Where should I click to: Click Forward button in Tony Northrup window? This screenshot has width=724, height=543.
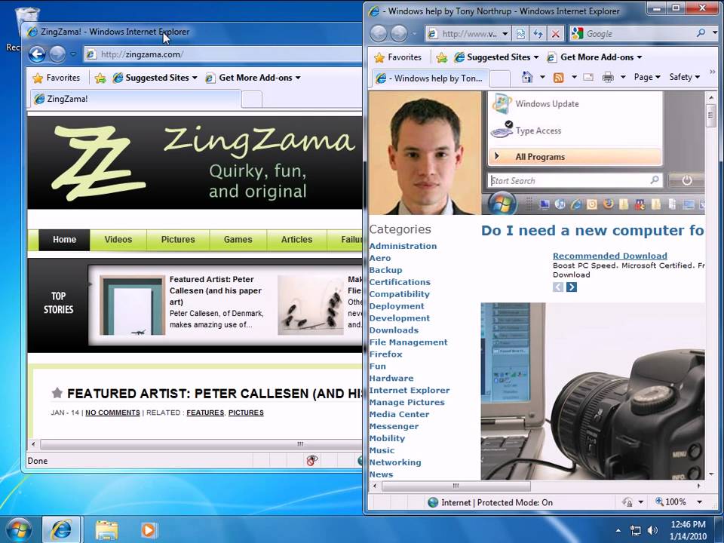pyautogui.click(x=399, y=34)
